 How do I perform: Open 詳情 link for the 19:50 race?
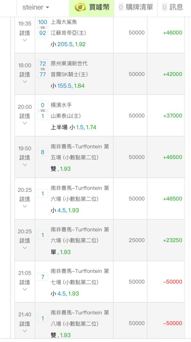click(x=25, y=157)
